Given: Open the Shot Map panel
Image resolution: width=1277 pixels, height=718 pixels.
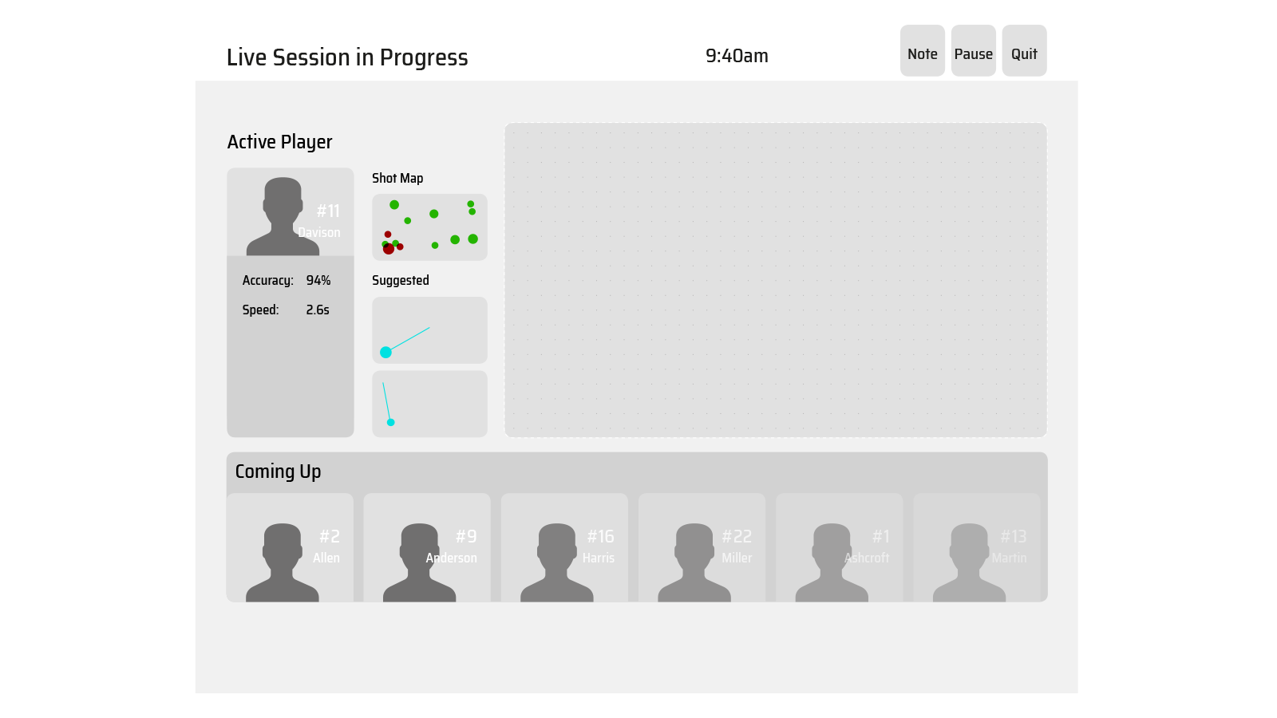Looking at the screenshot, I should 429,227.
